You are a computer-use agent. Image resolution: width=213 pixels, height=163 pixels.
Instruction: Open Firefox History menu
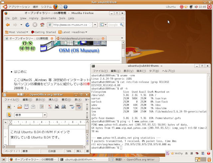[x=34, y=18]
